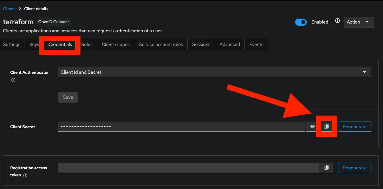Open the Events tab
383x189 pixels.
pos(256,45)
